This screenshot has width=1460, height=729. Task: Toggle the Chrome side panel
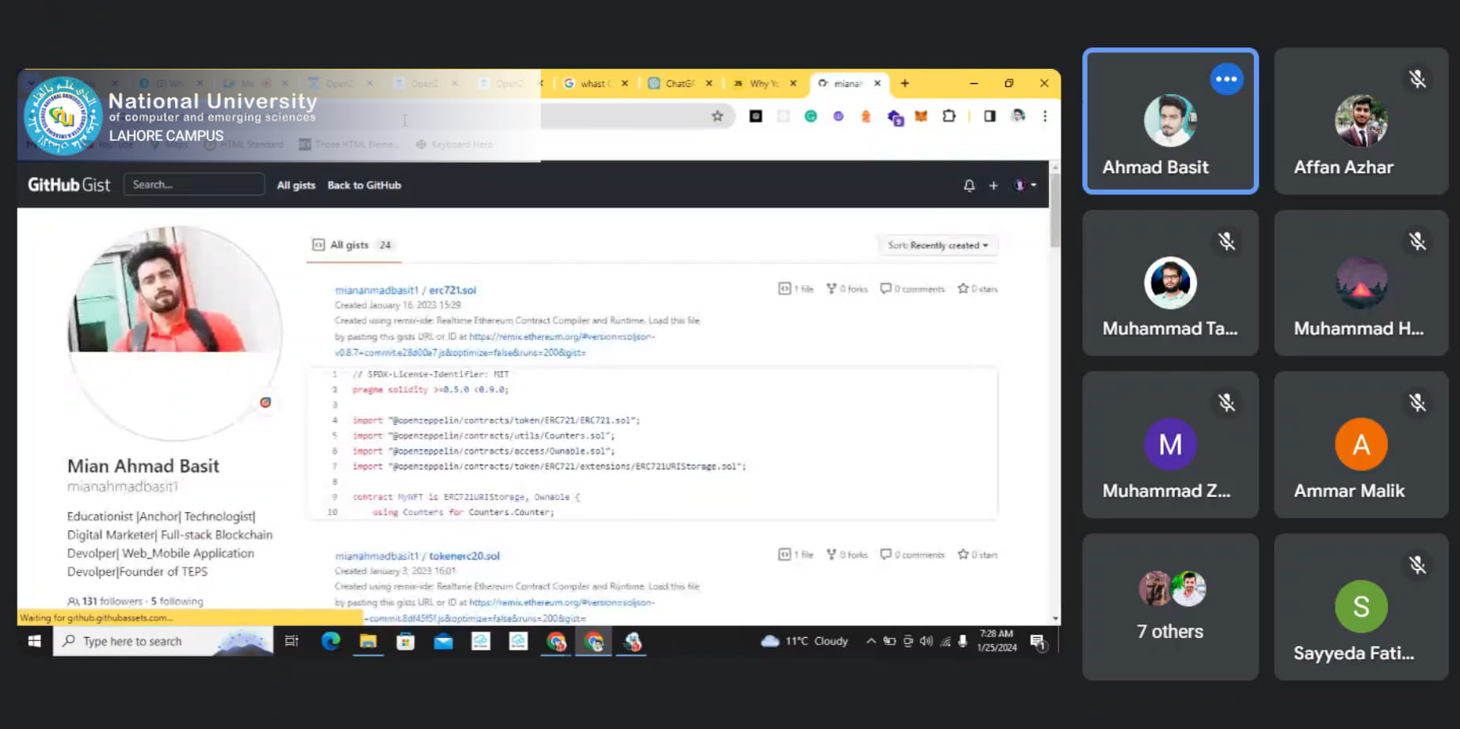[989, 116]
